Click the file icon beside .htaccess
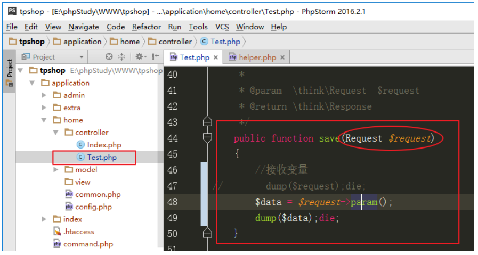Viewport: 478px width, 255px height. click(x=57, y=232)
